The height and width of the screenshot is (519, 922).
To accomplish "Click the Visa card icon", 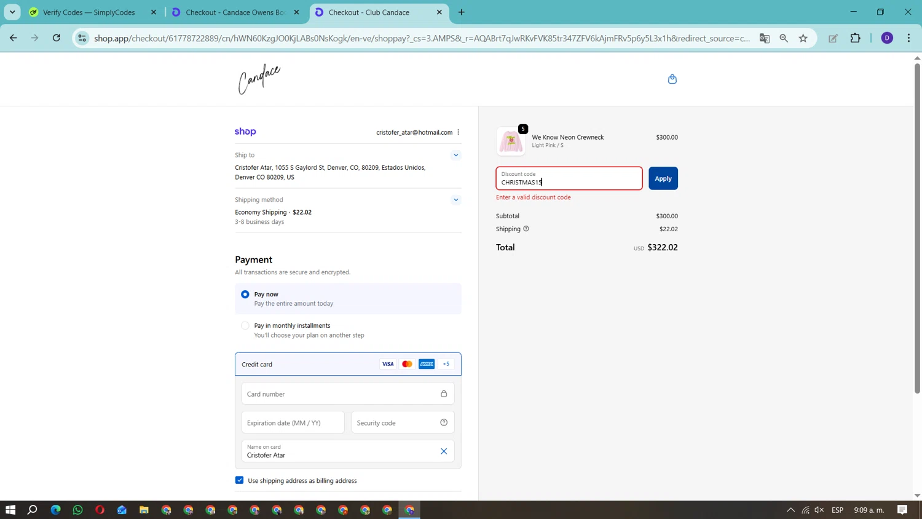I will click(x=388, y=364).
